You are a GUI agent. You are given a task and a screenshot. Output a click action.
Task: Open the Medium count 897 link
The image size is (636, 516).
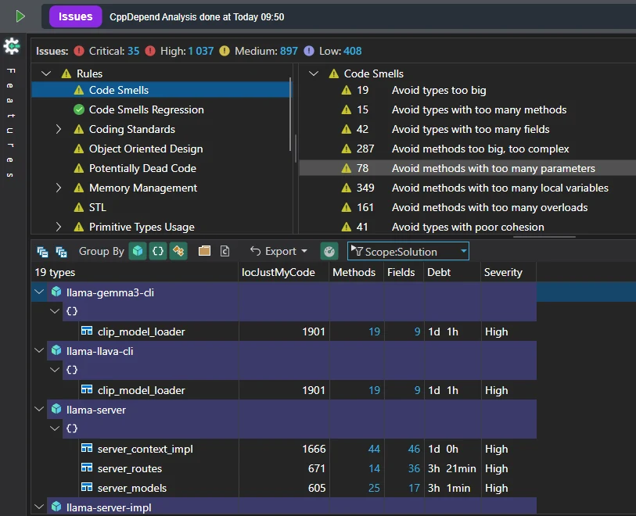point(289,51)
